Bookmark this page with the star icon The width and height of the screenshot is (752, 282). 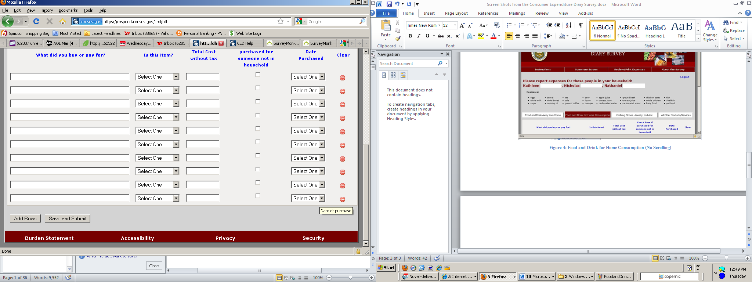[x=281, y=21]
